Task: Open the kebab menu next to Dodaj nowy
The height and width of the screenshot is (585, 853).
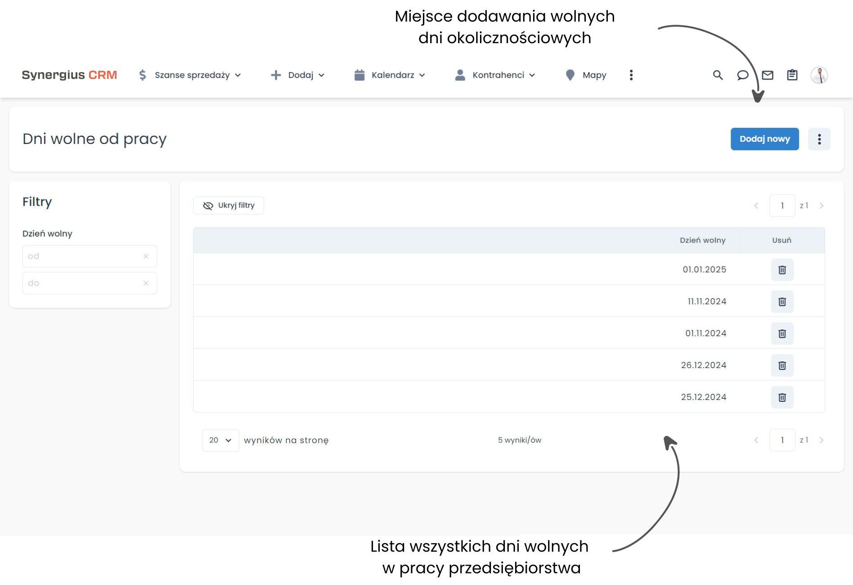Action: point(819,139)
